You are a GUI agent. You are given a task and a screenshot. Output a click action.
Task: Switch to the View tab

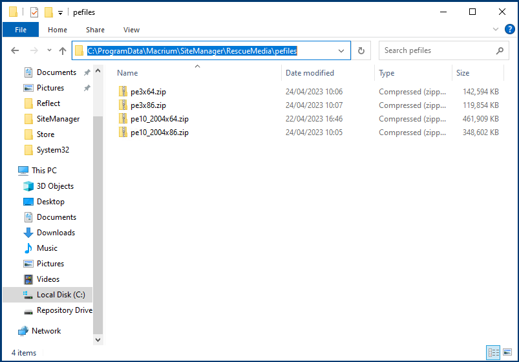pos(131,30)
